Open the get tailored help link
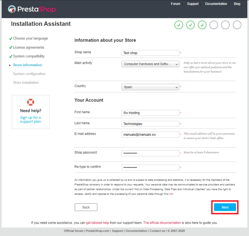249x236 pixels. [x=97, y=223]
